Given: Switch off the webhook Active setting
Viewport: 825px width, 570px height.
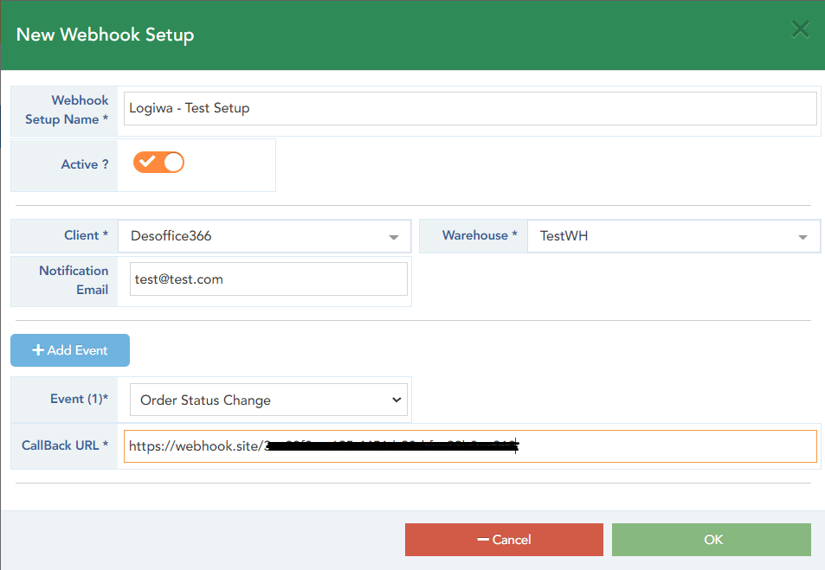Looking at the screenshot, I should tap(158, 162).
